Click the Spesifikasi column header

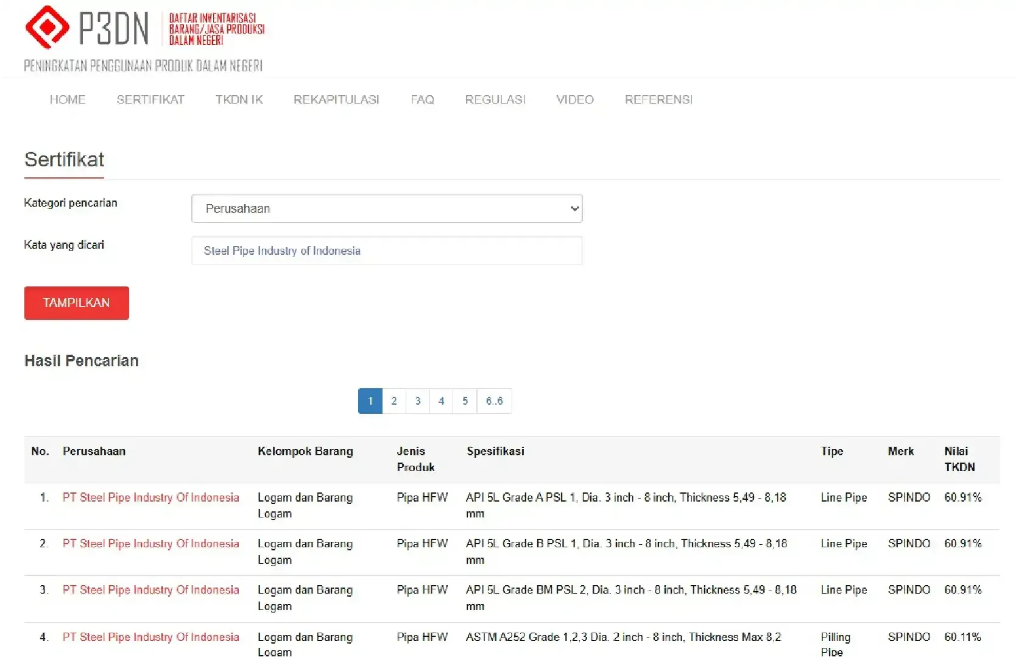coord(495,452)
